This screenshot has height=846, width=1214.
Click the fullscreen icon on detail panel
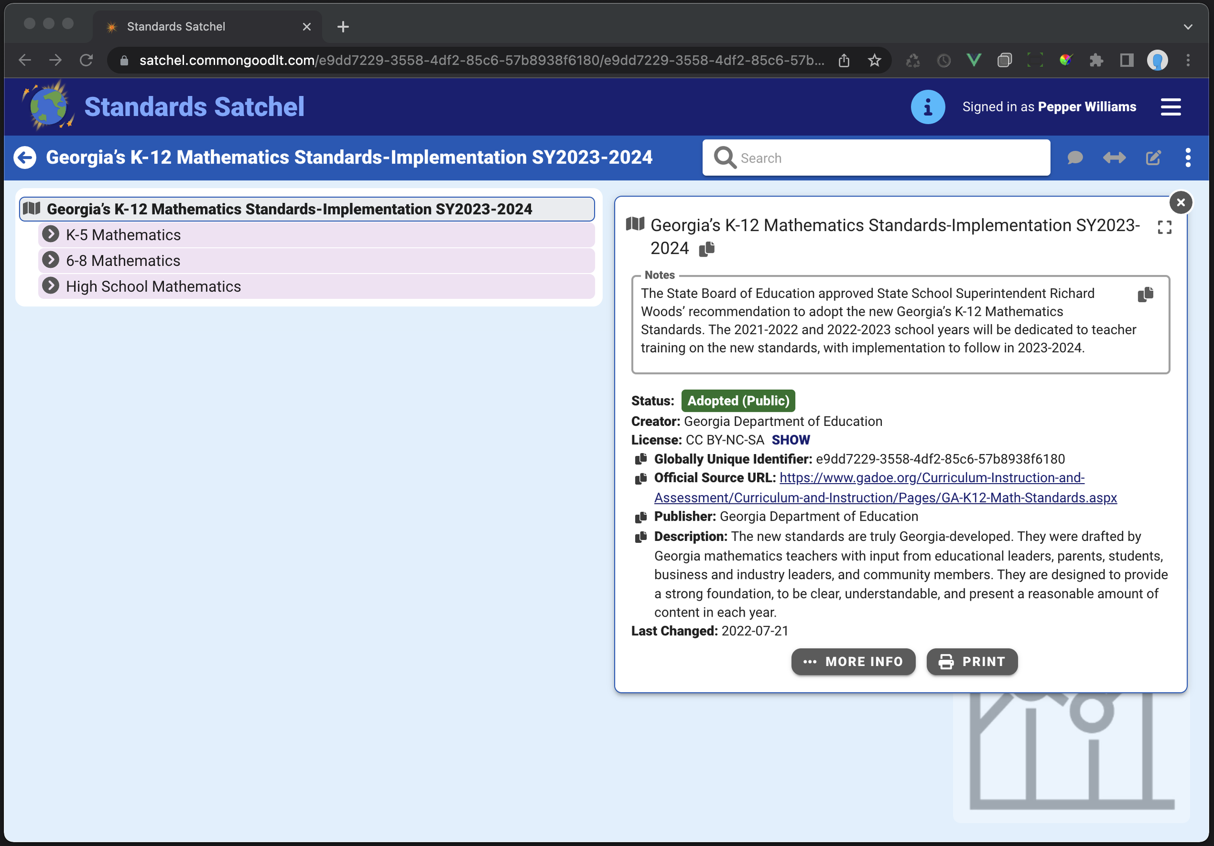[x=1164, y=227]
